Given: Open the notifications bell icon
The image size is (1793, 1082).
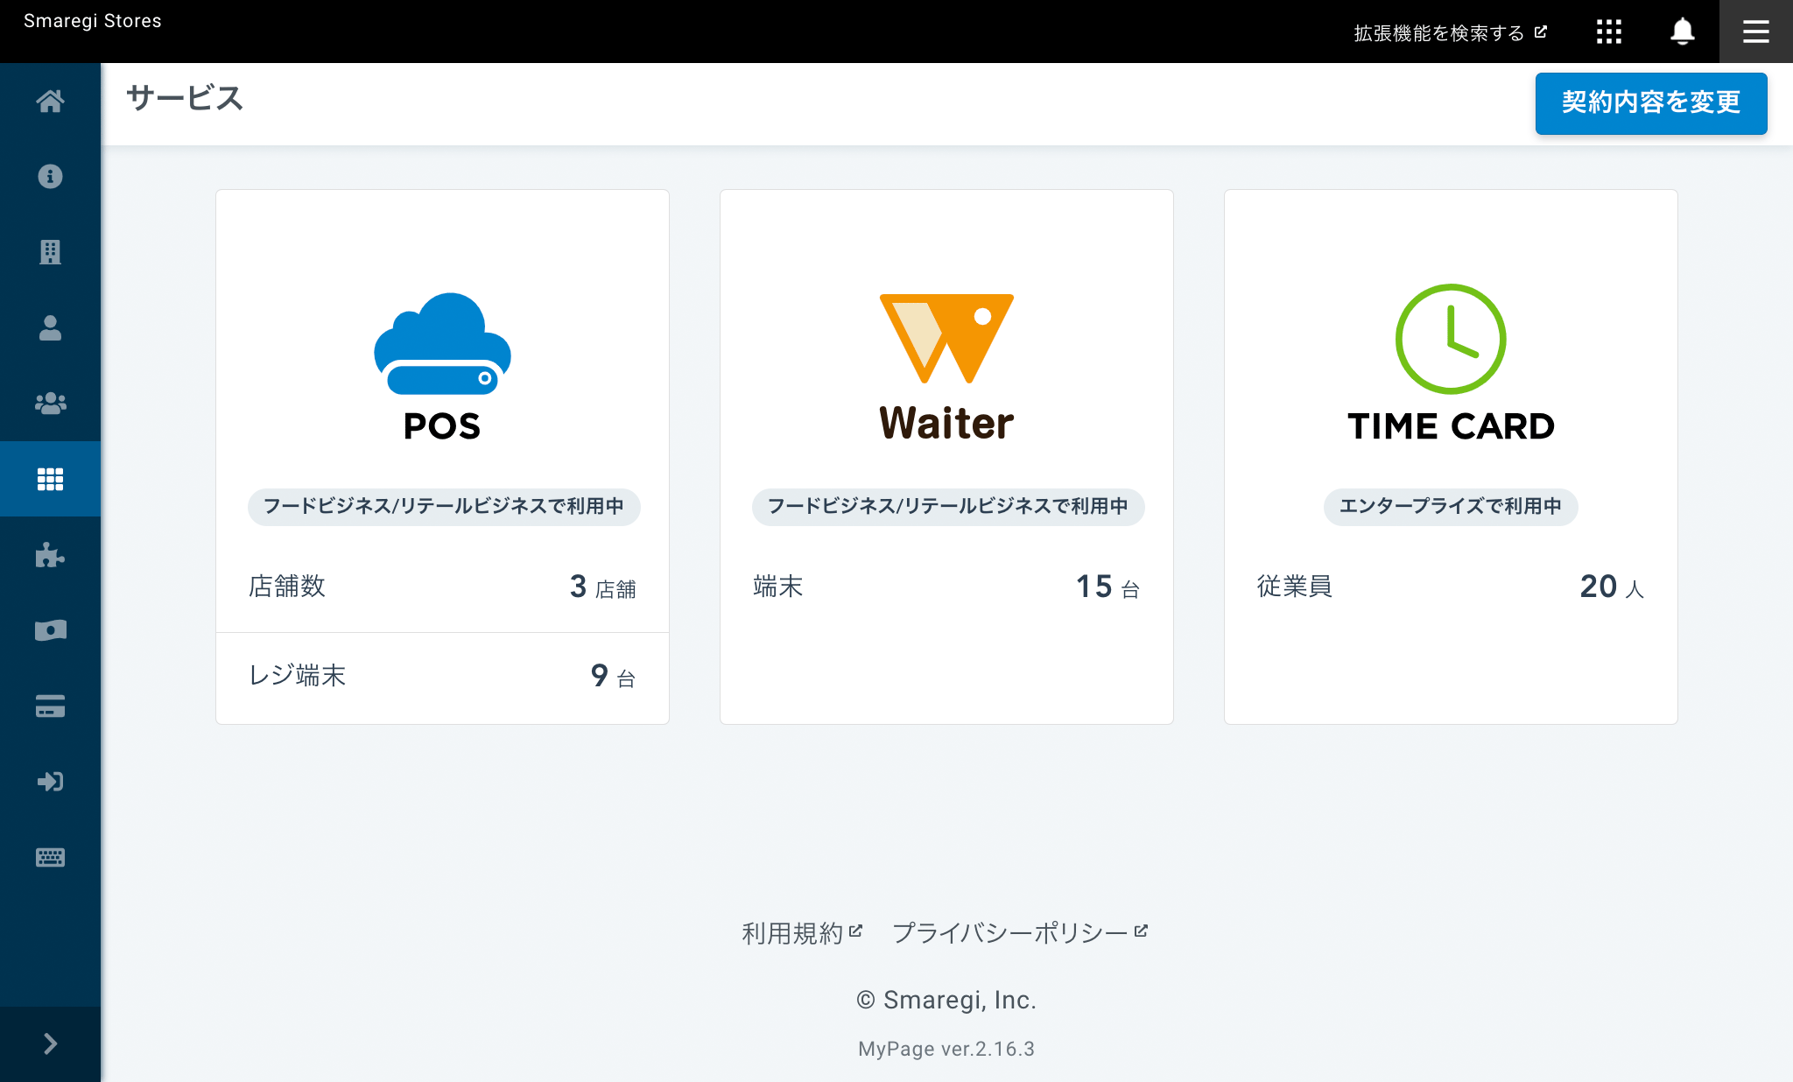Looking at the screenshot, I should coord(1682,32).
